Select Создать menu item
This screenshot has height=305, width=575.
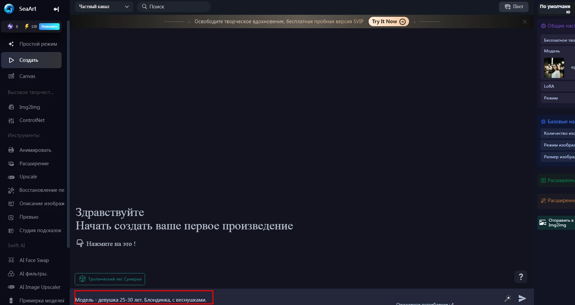click(x=32, y=60)
